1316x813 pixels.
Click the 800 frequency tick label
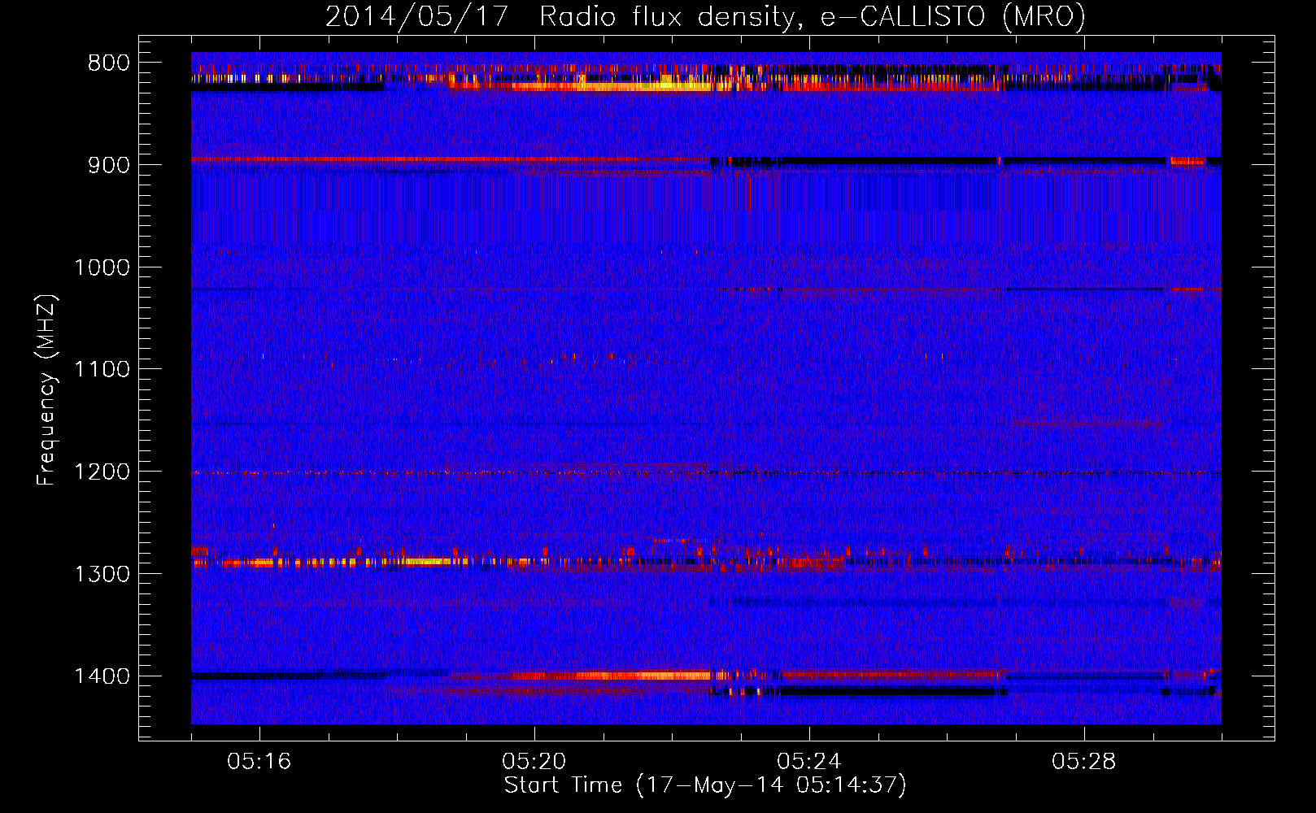[109, 63]
